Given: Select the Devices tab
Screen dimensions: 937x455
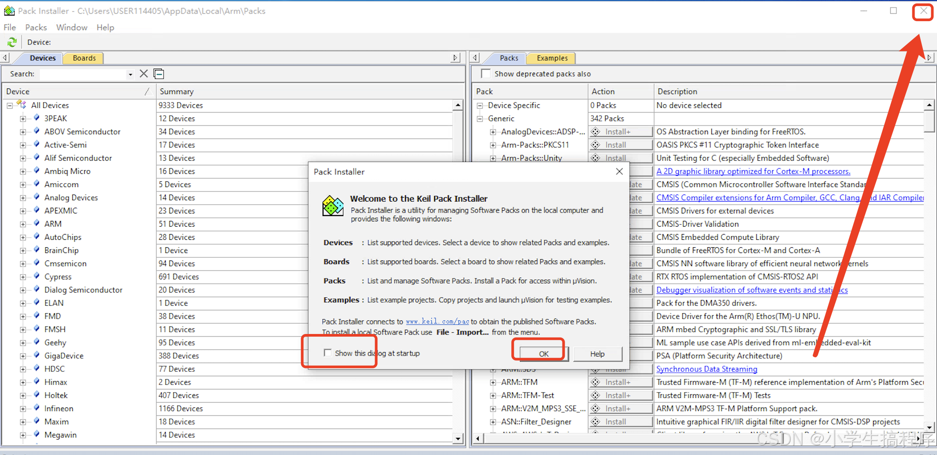Looking at the screenshot, I should pyautogui.click(x=42, y=58).
